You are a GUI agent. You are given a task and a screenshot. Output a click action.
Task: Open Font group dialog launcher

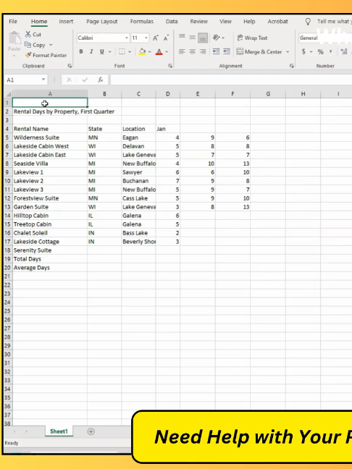click(170, 66)
